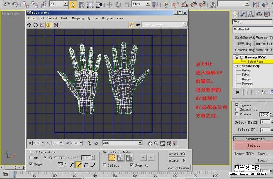Image resolution: width=273 pixels, height=179 pixels.
Task: Activate Zoom magnifier in UV editor
Action: pyautogui.click(x=156, y=144)
